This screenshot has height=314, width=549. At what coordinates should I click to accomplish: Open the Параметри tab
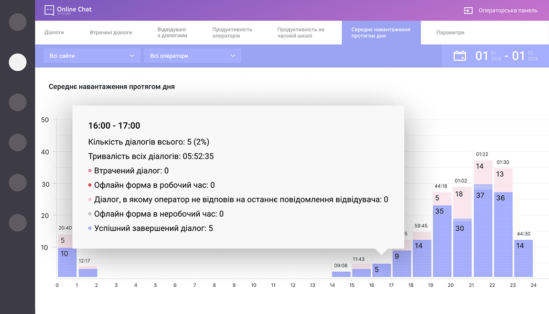click(450, 32)
